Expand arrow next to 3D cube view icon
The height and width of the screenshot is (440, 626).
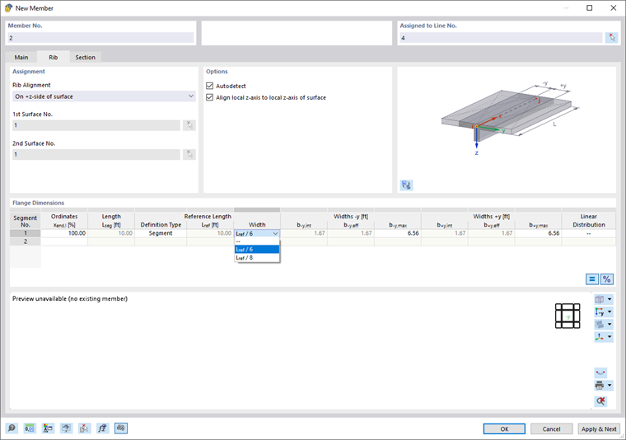(610, 299)
